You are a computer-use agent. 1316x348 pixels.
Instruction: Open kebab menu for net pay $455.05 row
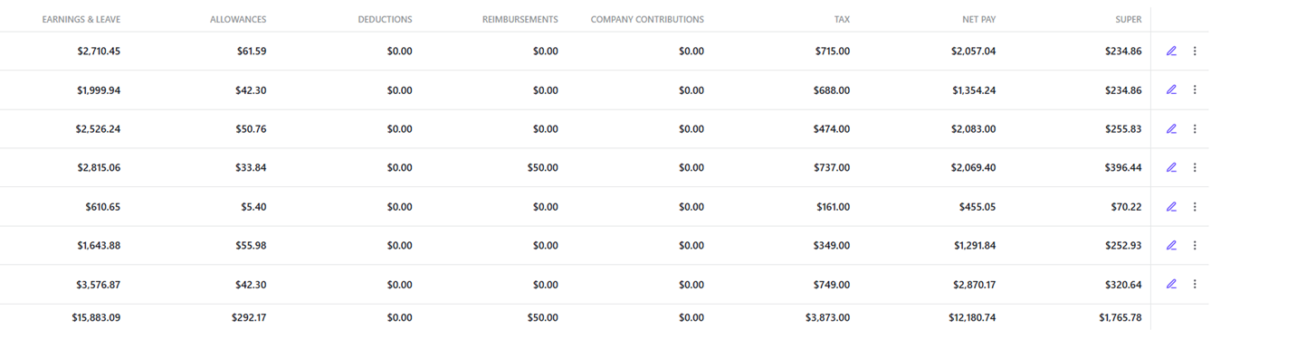(x=1195, y=206)
